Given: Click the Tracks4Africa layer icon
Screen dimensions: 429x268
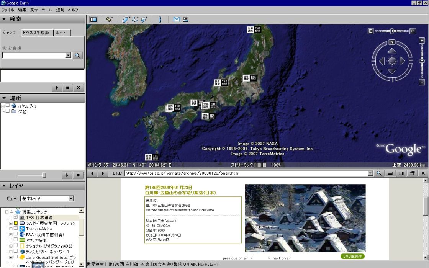Looking at the screenshot, I should click(22, 229).
